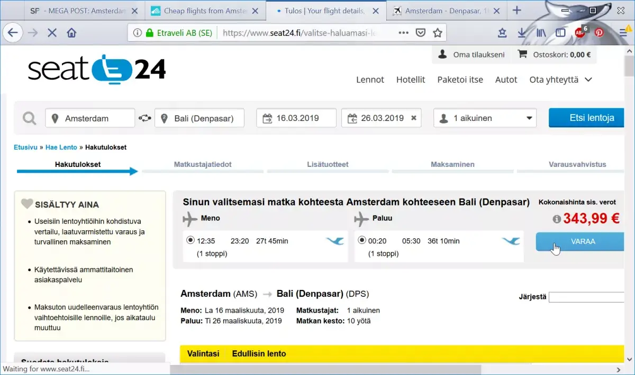Click the VARAA booking button
The height and width of the screenshot is (375, 635).
[580, 241]
